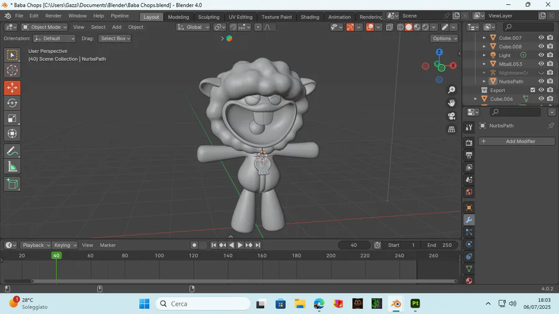Open the Modifiers wrench tab
This screenshot has width=559, height=314.
click(x=469, y=220)
